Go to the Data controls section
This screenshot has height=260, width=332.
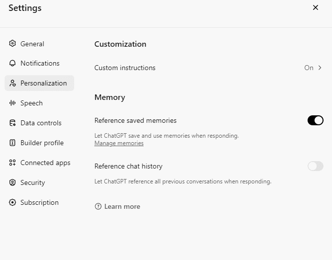[41, 123]
